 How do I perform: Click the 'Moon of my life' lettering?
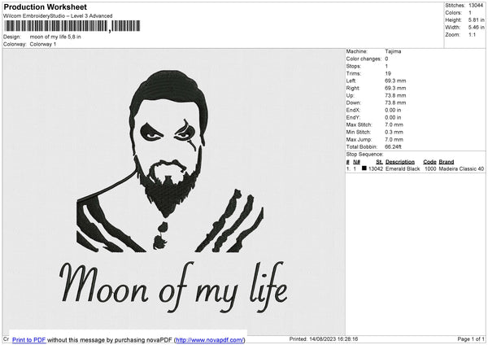click(x=173, y=287)
